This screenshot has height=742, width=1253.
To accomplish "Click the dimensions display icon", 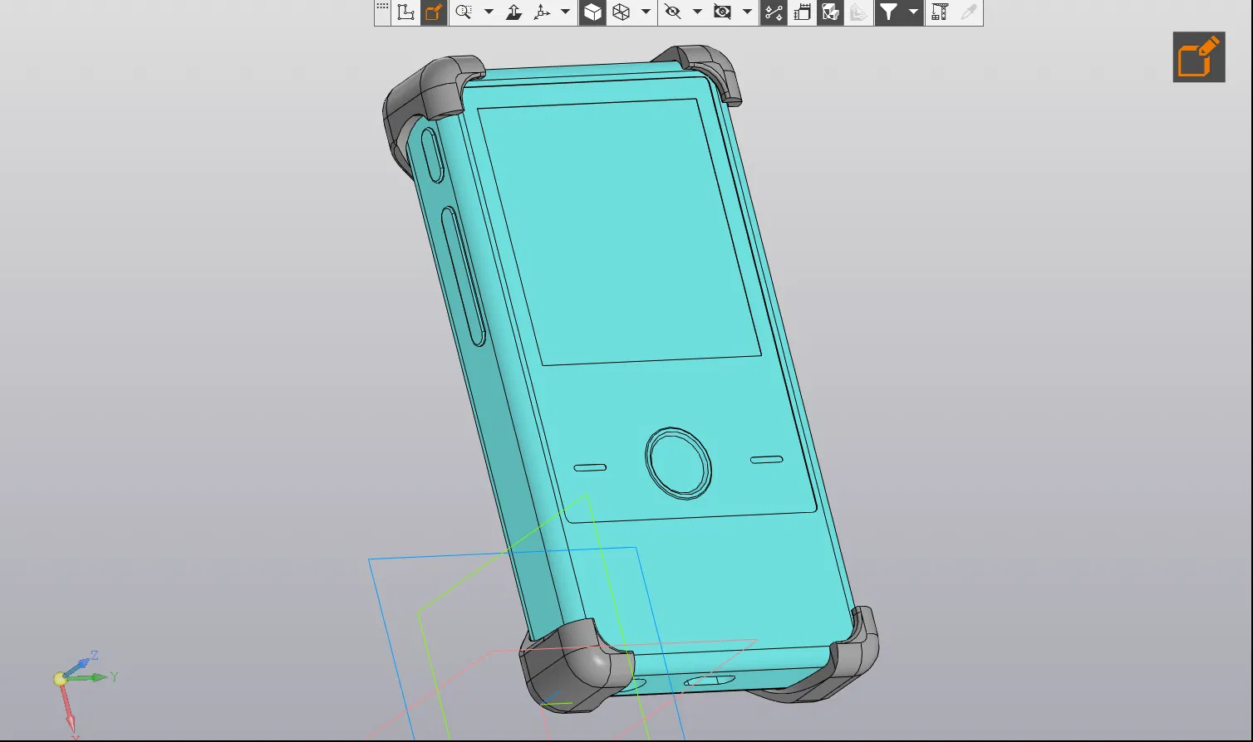I will [802, 12].
